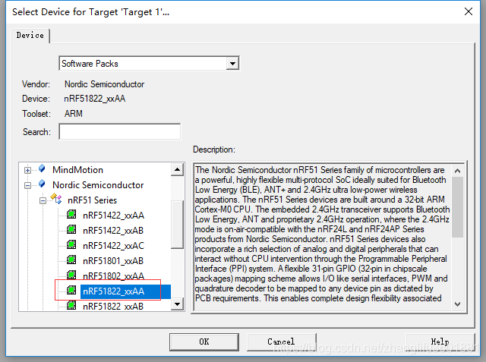Select device nRF51422_xxAA
This screenshot has height=362, width=486.
pyautogui.click(x=113, y=216)
